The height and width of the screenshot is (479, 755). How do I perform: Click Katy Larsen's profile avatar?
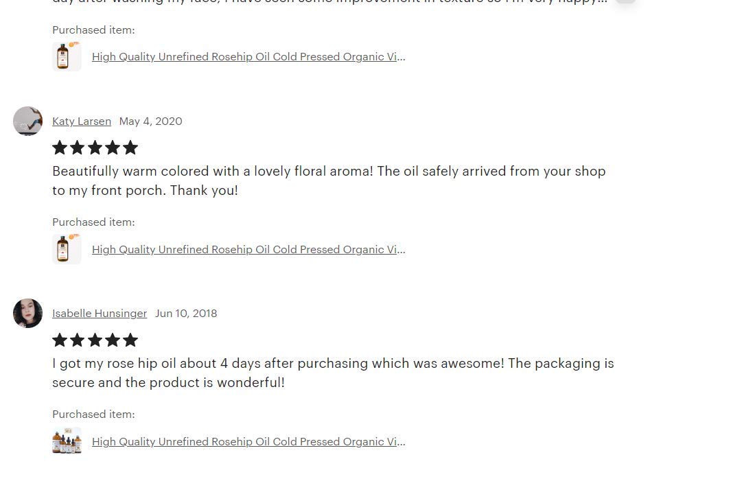27,121
